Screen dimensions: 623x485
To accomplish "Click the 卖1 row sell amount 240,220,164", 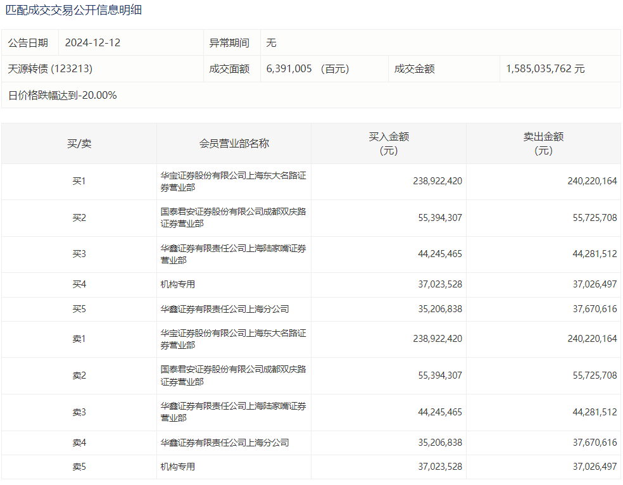I will click(x=592, y=339).
